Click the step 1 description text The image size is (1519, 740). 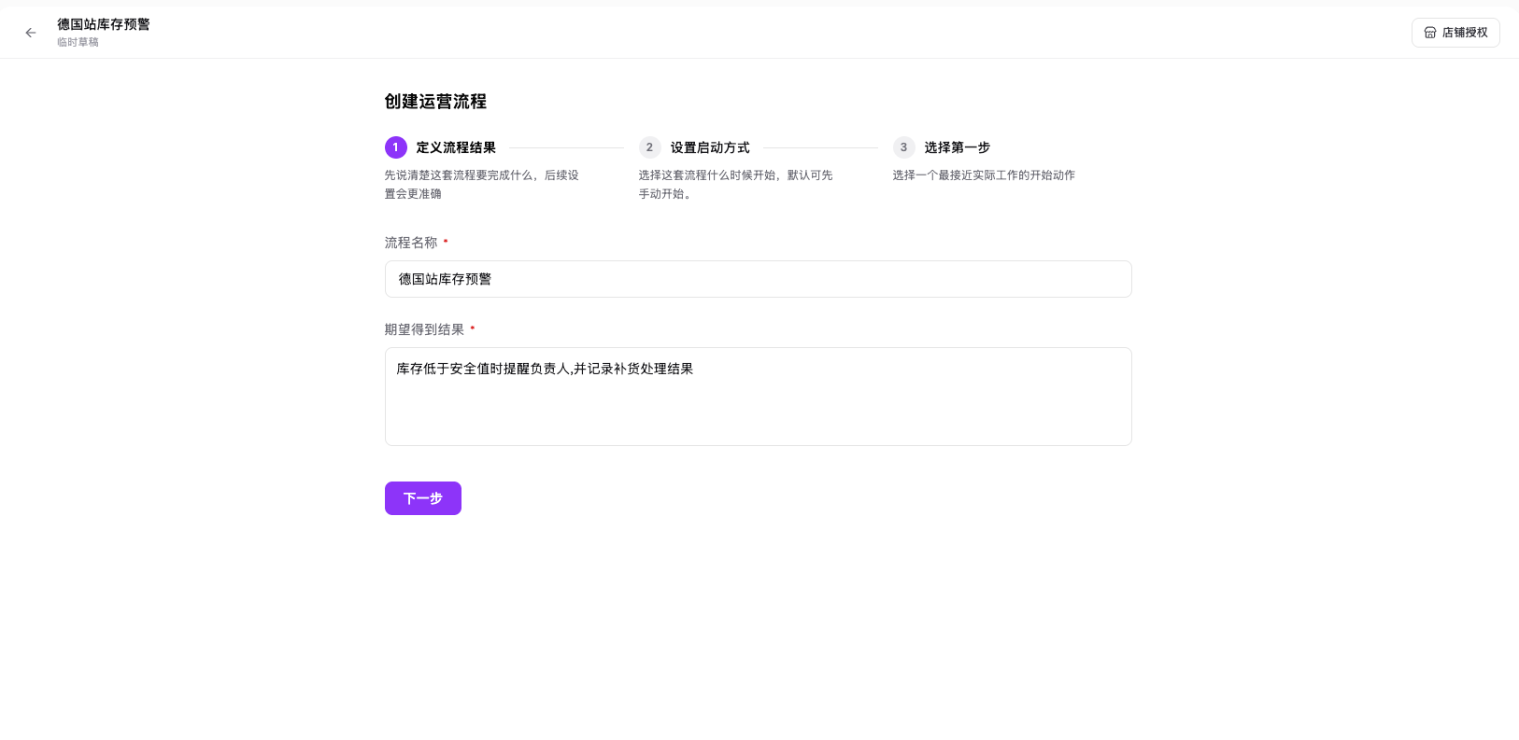click(482, 185)
